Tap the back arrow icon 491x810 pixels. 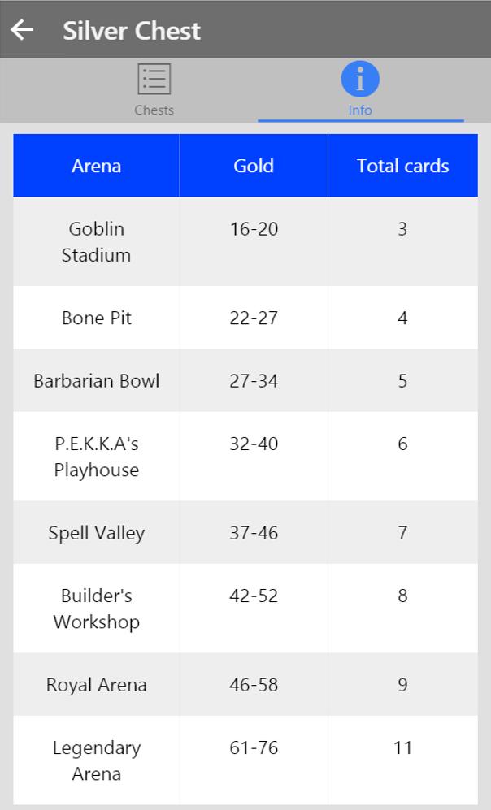[x=22, y=30]
